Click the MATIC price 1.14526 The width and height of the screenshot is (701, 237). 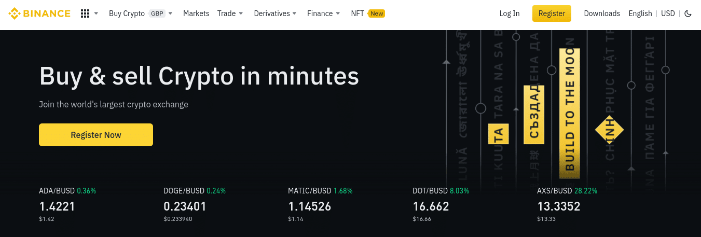tap(309, 206)
